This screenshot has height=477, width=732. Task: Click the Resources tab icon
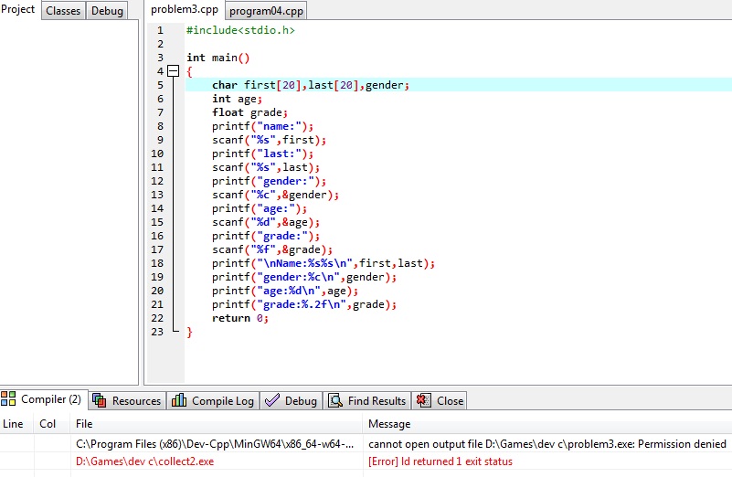[99, 400]
